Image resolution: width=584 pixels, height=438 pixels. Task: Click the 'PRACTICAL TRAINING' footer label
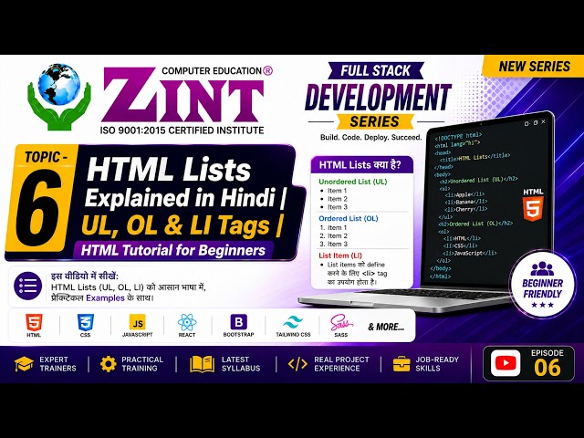point(142,364)
